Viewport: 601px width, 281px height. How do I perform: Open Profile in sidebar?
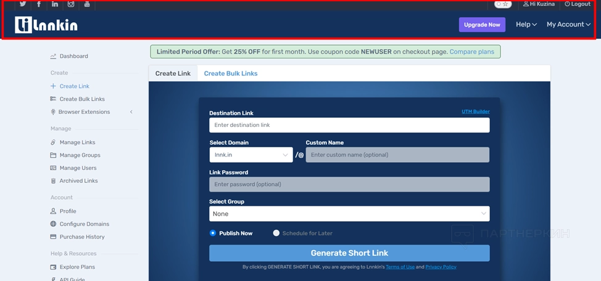click(68, 211)
